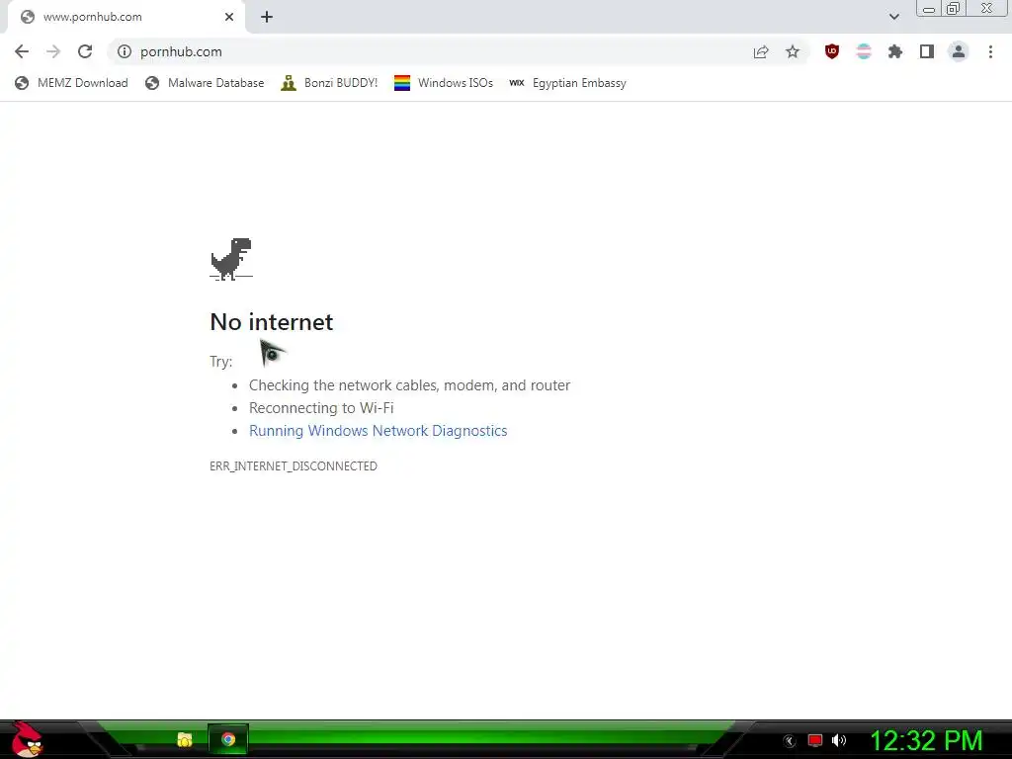This screenshot has width=1012, height=759.
Task: Click the No internet heading
Action: [272, 321]
